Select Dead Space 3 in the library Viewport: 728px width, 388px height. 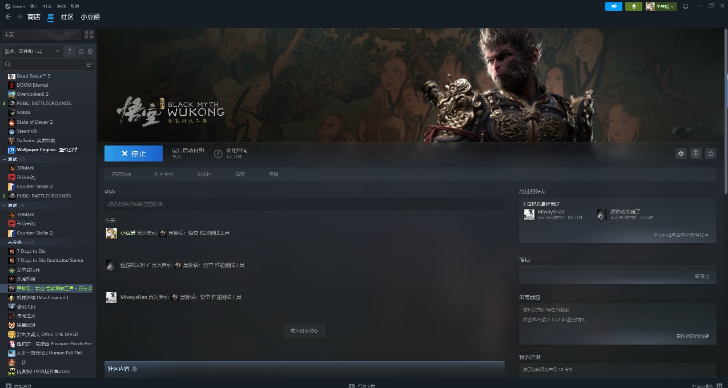pyautogui.click(x=34, y=76)
